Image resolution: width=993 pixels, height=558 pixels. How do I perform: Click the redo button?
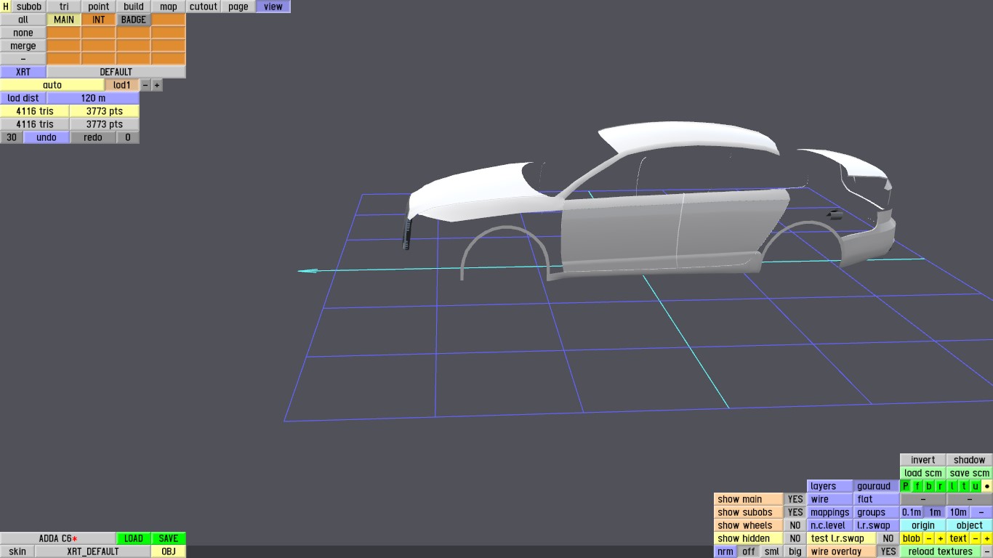click(x=93, y=137)
